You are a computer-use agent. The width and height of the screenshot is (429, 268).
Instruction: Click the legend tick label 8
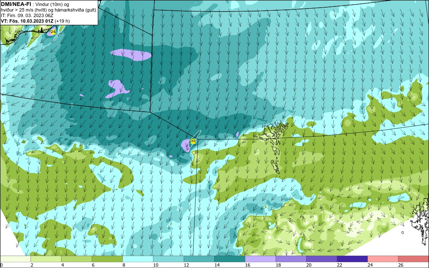coord(124,265)
